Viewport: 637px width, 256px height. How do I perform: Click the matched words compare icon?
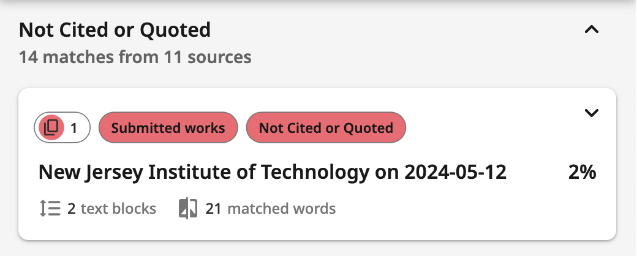coord(187,209)
